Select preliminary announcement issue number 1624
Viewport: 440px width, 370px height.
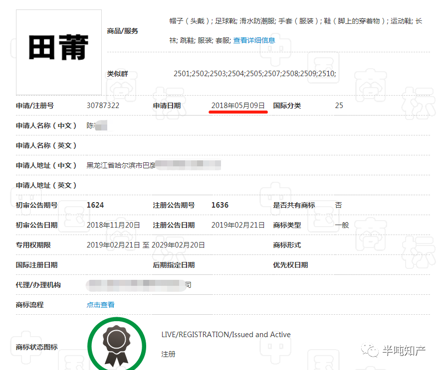[x=95, y=205]
